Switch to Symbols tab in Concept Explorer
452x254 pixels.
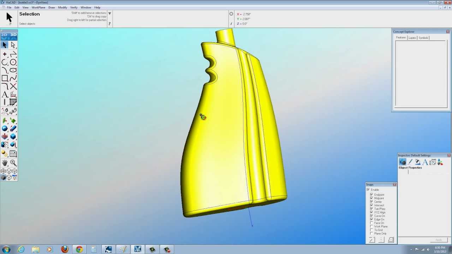[423, 38]
